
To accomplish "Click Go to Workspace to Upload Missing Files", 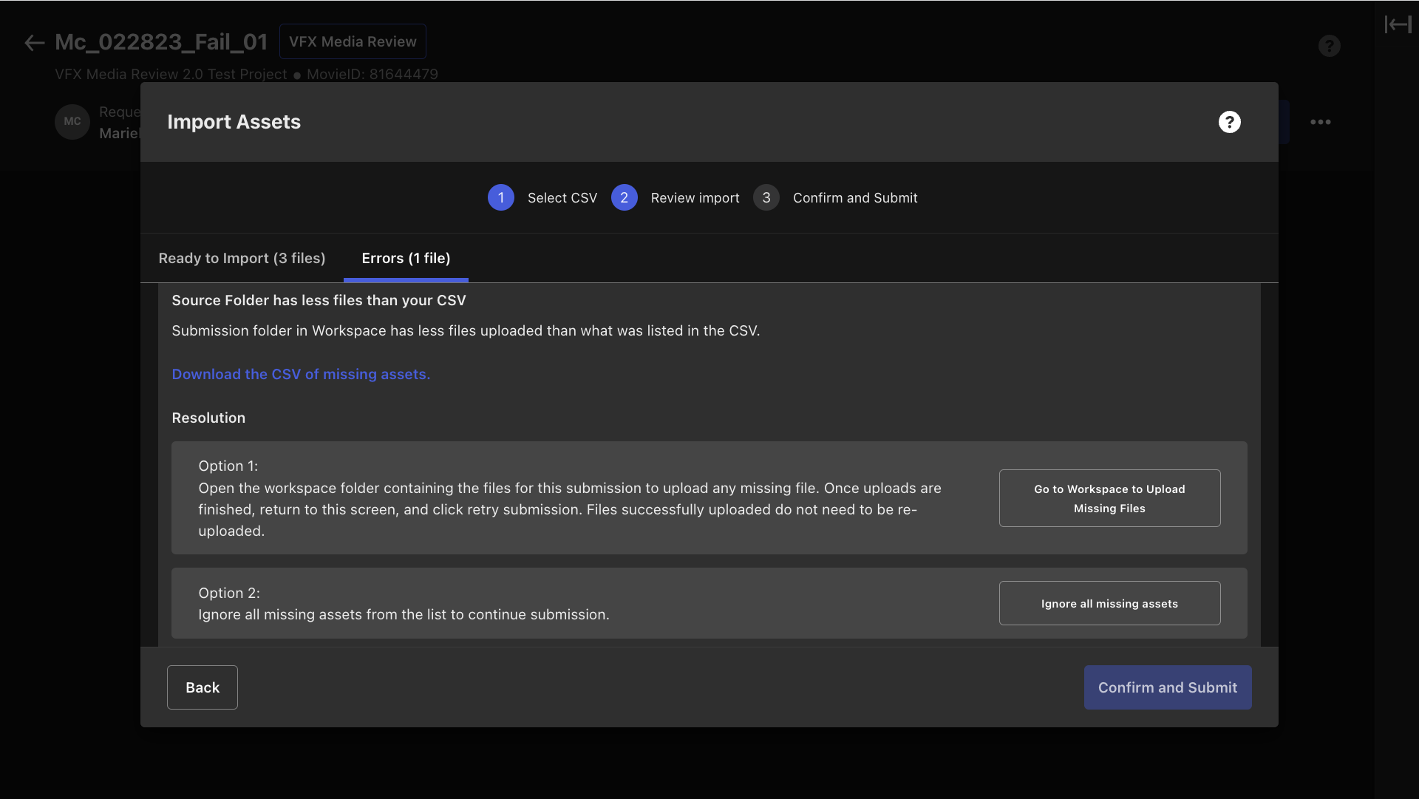I will (x=1109, y=498).
